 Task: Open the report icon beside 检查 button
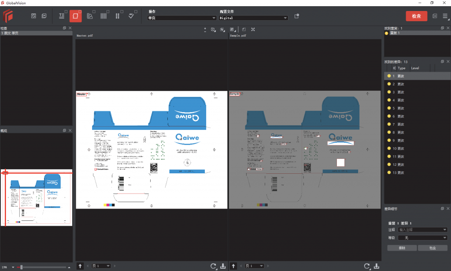tap(435, 16)
